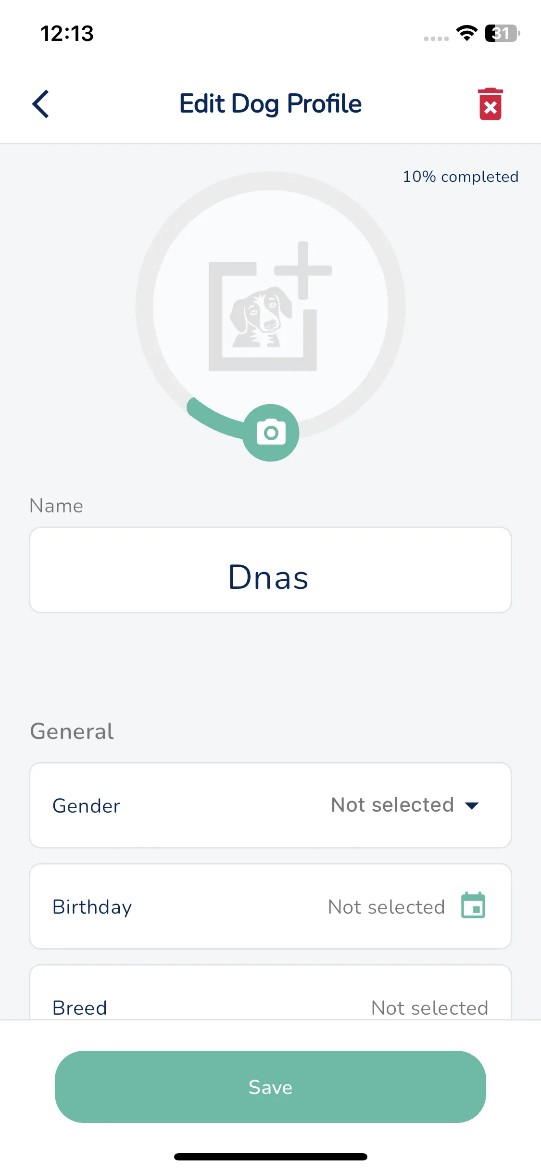The width and height of the screenshot is (541, 1172).
Task: Edit the Name field containing Dnas
Action: coord(270,570)
